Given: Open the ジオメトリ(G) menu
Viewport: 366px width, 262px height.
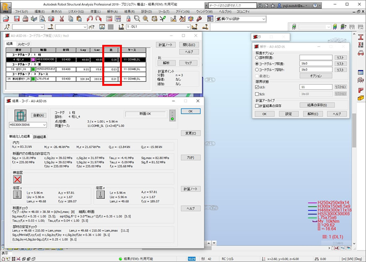Looking at the screenshot, I should point(76,11).
